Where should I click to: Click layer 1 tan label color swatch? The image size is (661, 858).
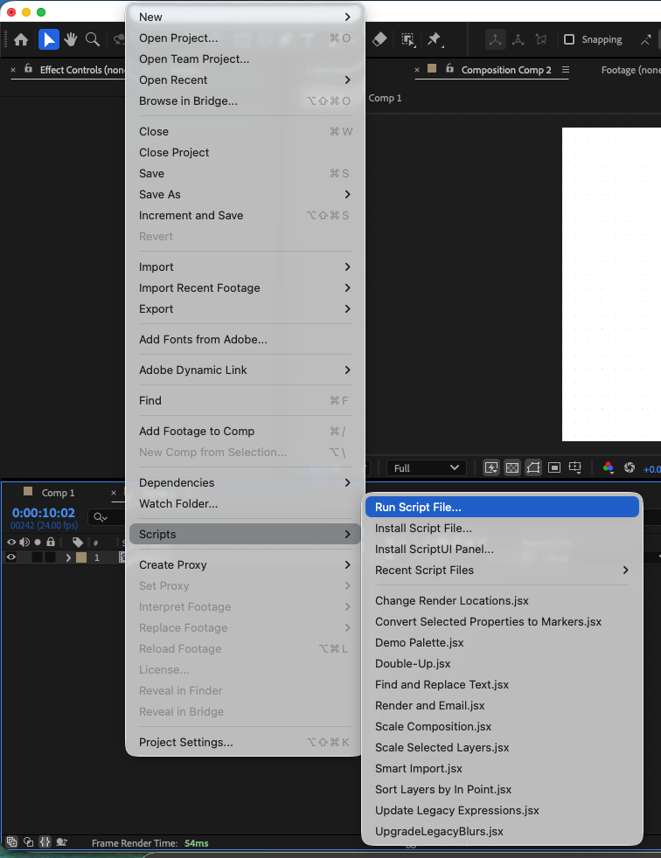[81, 557]
